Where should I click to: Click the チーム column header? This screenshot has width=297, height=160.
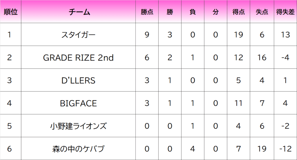[x=78, y=12]
